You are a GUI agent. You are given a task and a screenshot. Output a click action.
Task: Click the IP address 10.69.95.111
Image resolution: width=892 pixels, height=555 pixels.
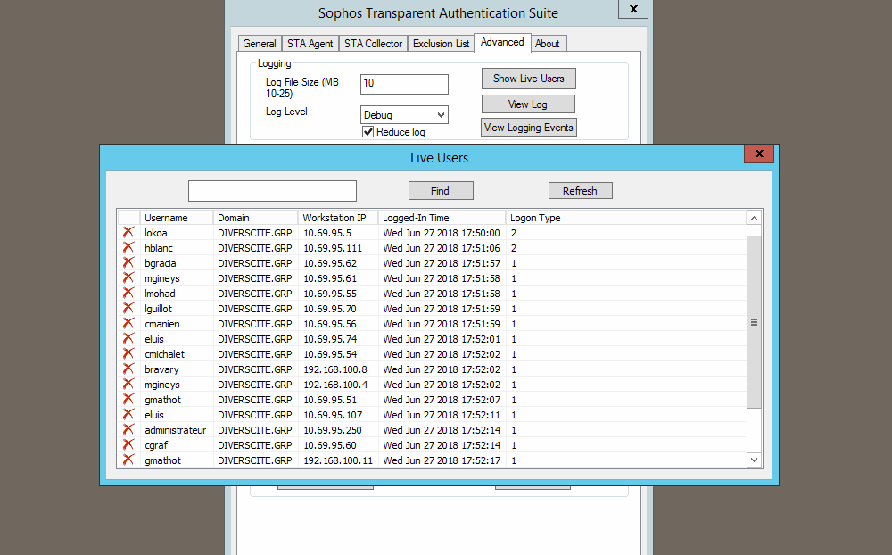tap(332, 248)
